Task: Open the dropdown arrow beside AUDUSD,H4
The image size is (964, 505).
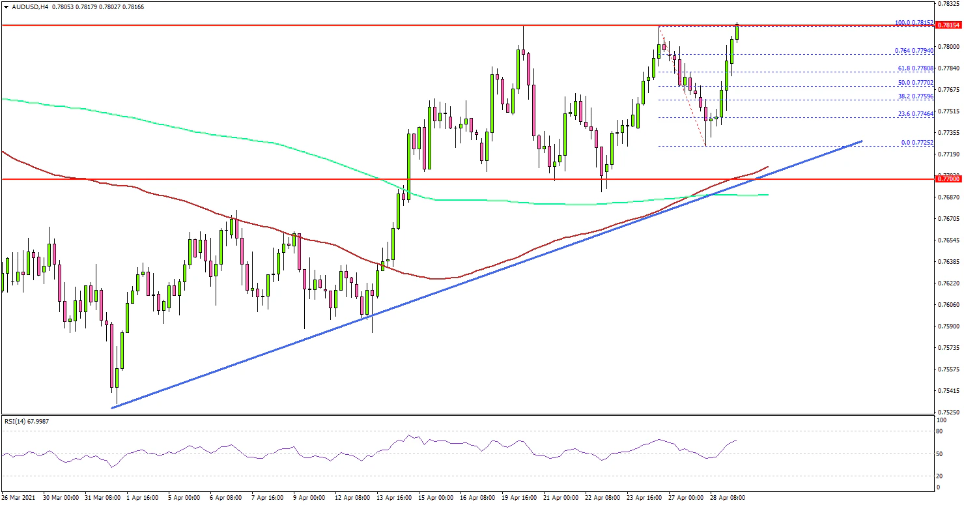Action: tap(5, 5)
